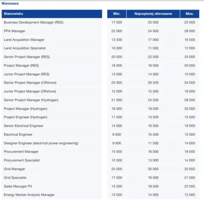Select the Min. column header
The height and width of the screenshot is (200, 204).
[116, 14]
